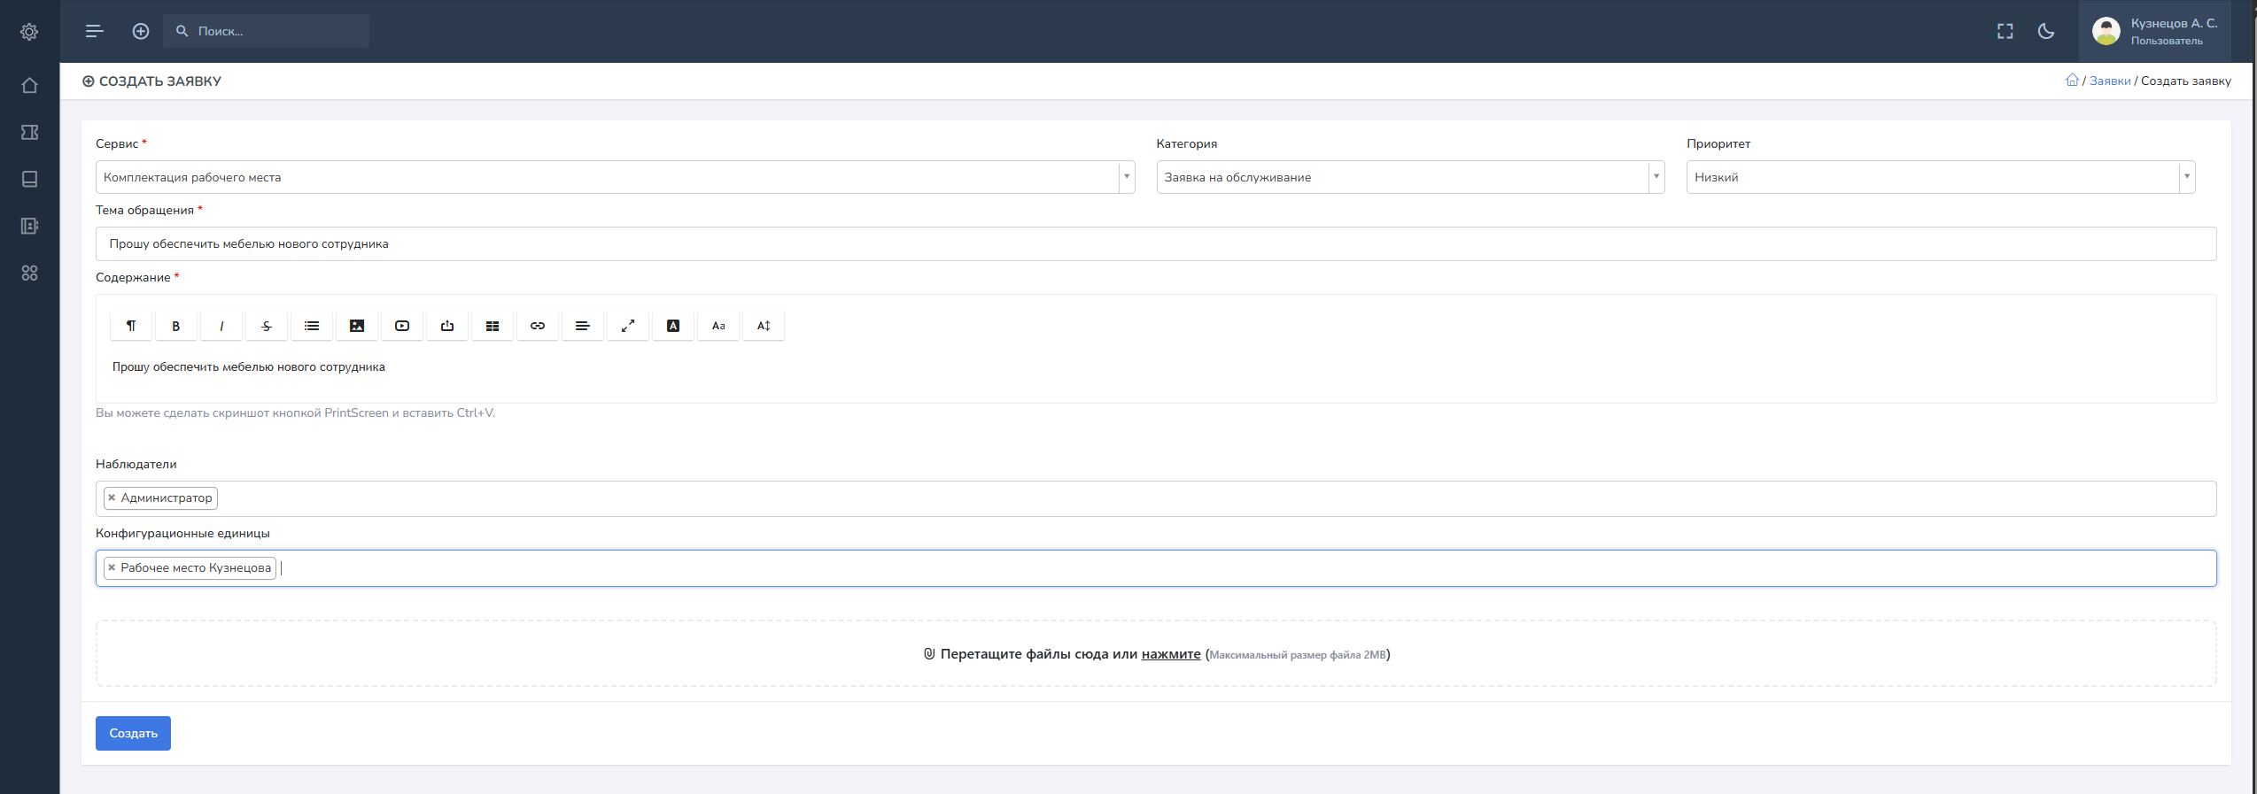Apply italic formatting in editor toolbar
This screenshot has width=2257, height=794.
(x=221, y=326)
